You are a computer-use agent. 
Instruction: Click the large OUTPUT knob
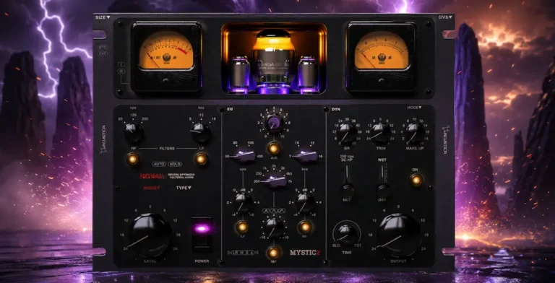(399, 235)
